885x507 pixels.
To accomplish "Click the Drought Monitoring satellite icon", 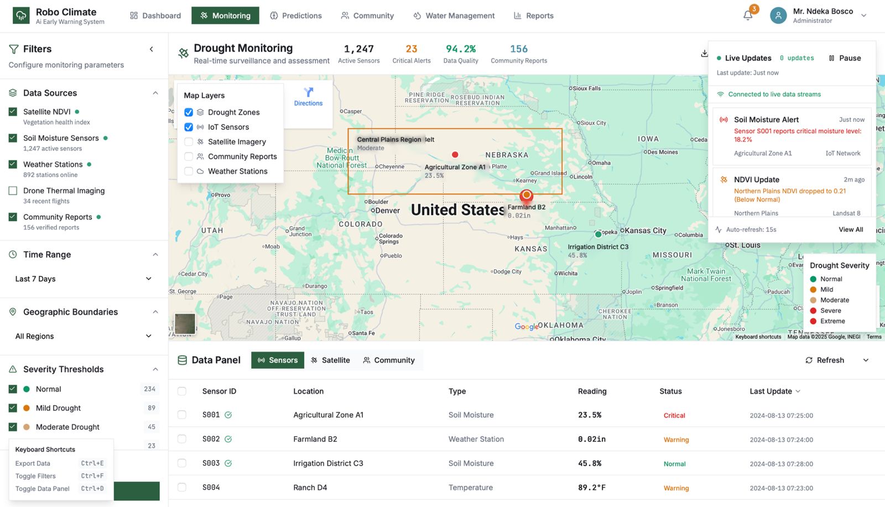I will pos(183,53).
